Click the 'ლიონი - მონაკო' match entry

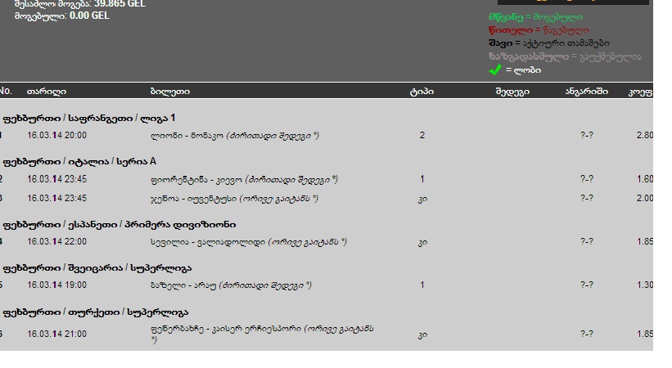235,136
